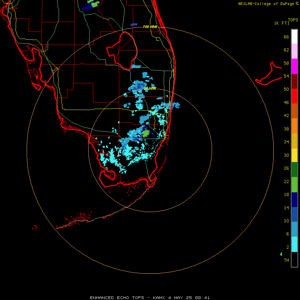Image resolution: width=300 pixels, height=300 pixels.
Task: Click the 50 legend value
Action: [x=286, y=89]
